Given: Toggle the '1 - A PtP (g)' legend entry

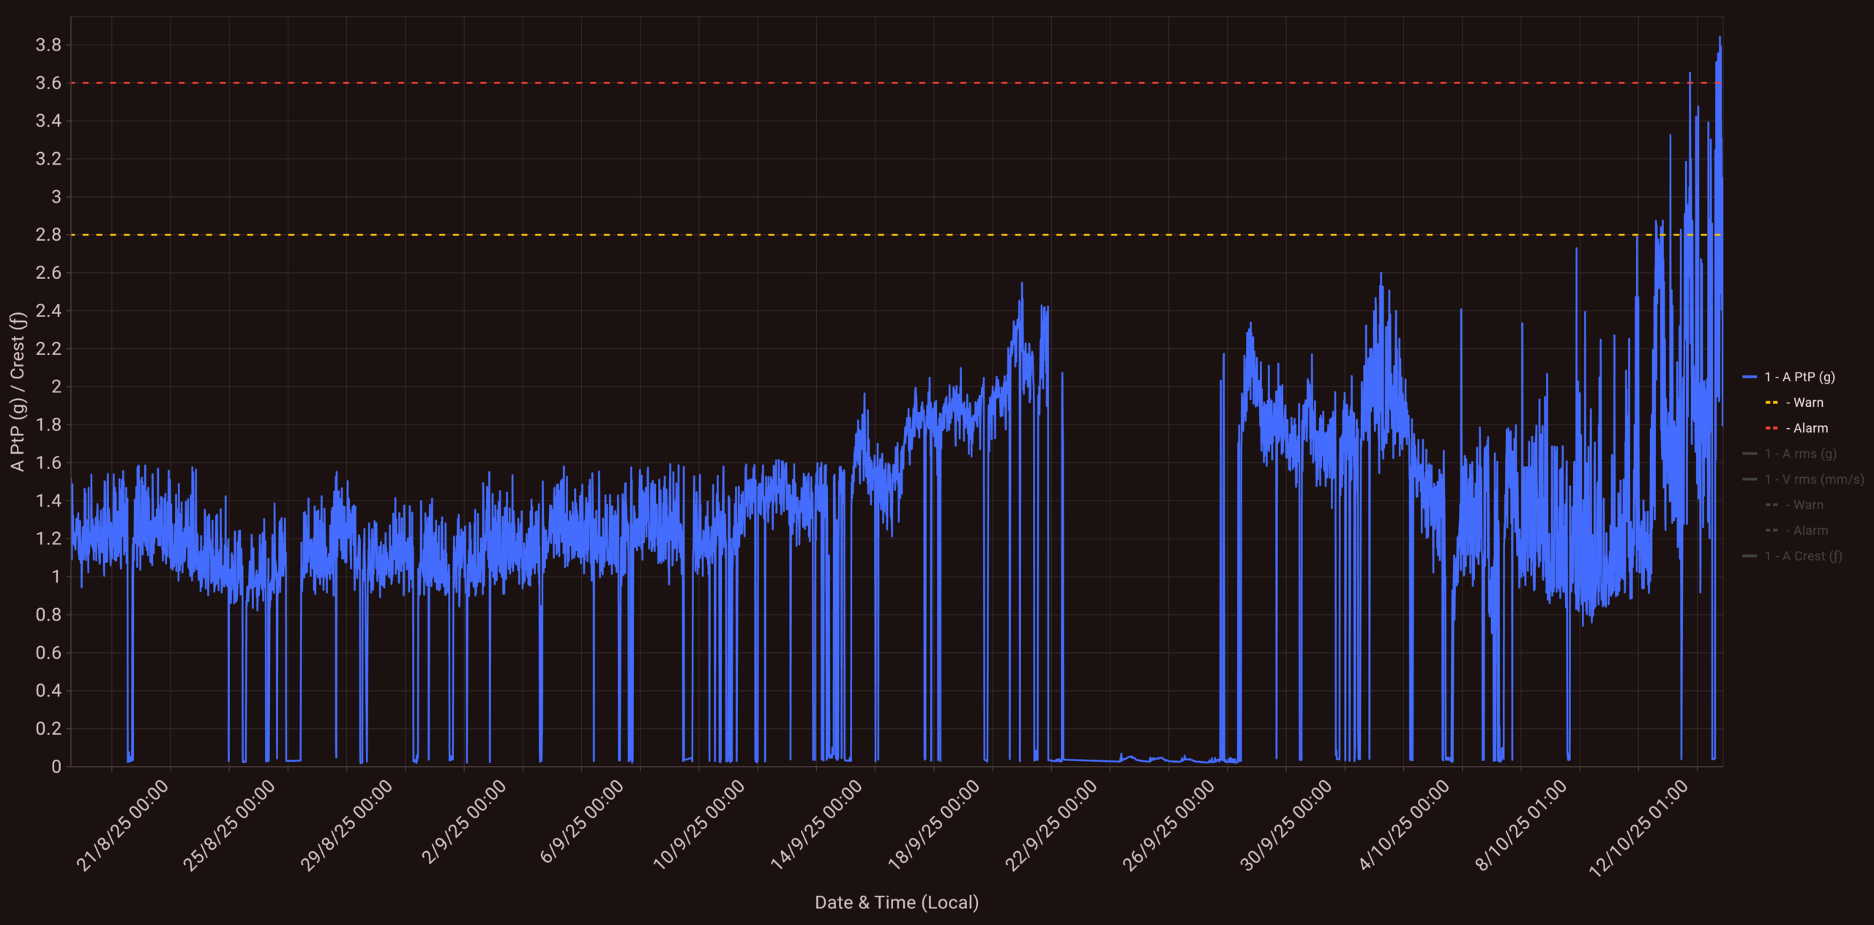Looking at the screenshot, I should pos(1799,377).
